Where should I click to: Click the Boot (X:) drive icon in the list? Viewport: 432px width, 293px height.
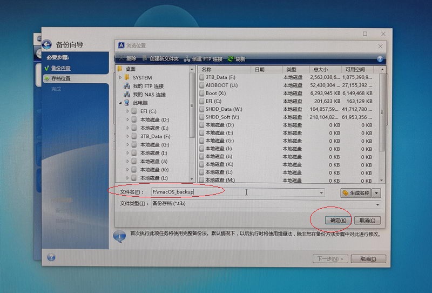pos(201,94)
